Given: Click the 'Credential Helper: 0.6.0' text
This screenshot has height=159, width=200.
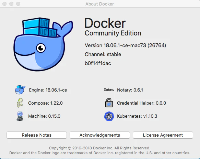Looking at the screenshot, I should pos(141,103).
